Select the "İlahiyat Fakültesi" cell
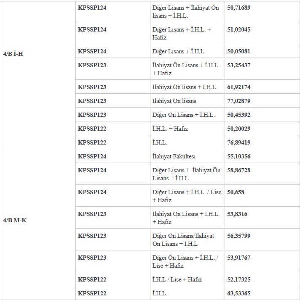This screenshot has width=300, height=300. point(174,156)
